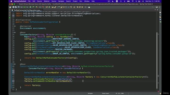
Task: Click the Wi-Fi icon in menu bar
Action: coord(133,1)
